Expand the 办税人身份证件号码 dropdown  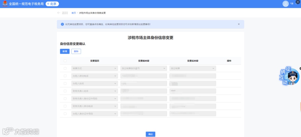coord(94,114)
